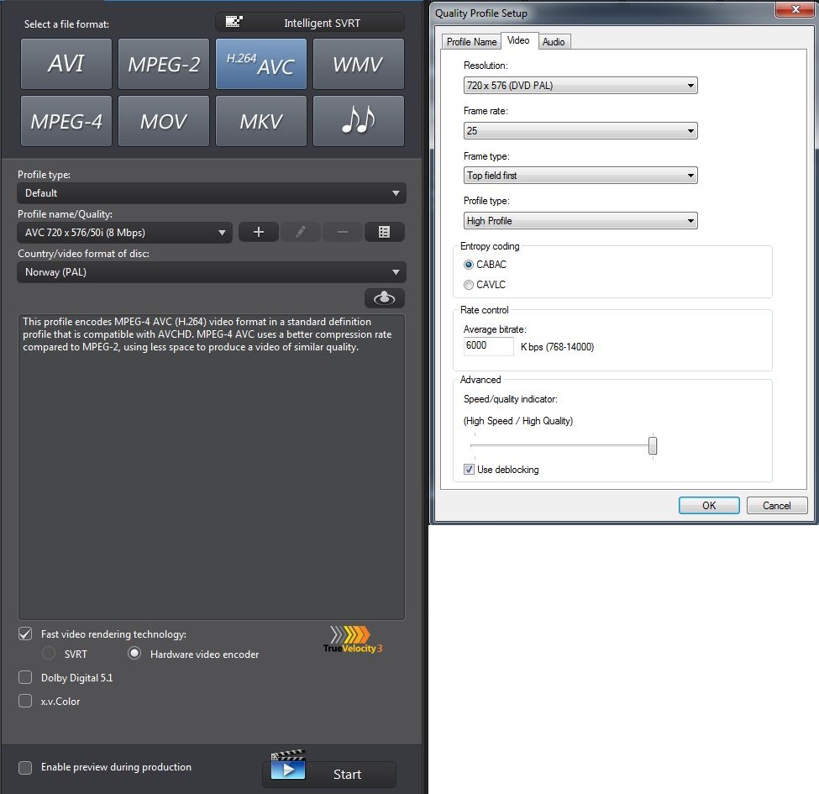Switch to the Profile Name tab
Viewport: 819px width, 794px height.
471,42
